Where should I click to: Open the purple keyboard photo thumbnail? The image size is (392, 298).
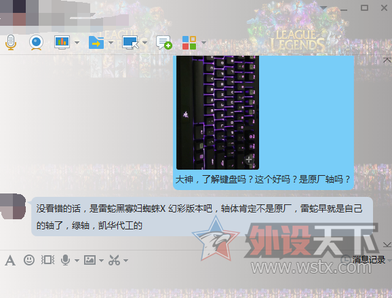tap(218, 113)
